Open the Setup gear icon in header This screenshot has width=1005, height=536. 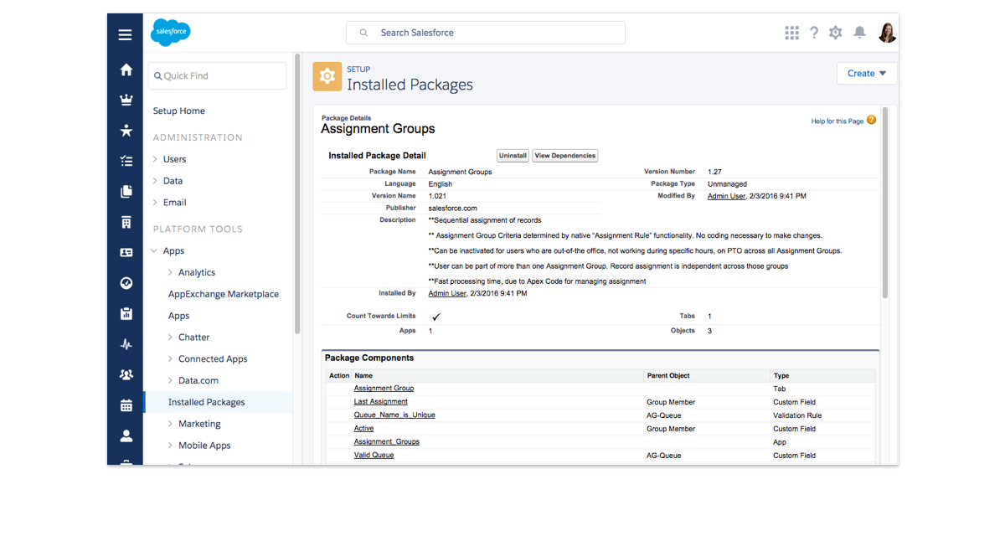(835, 33)
